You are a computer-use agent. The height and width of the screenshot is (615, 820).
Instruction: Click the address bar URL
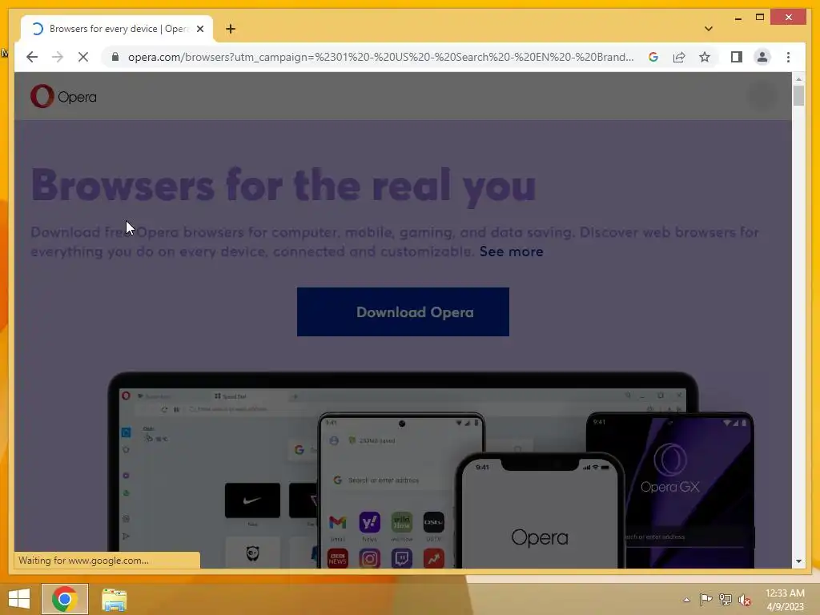[380, 57]
